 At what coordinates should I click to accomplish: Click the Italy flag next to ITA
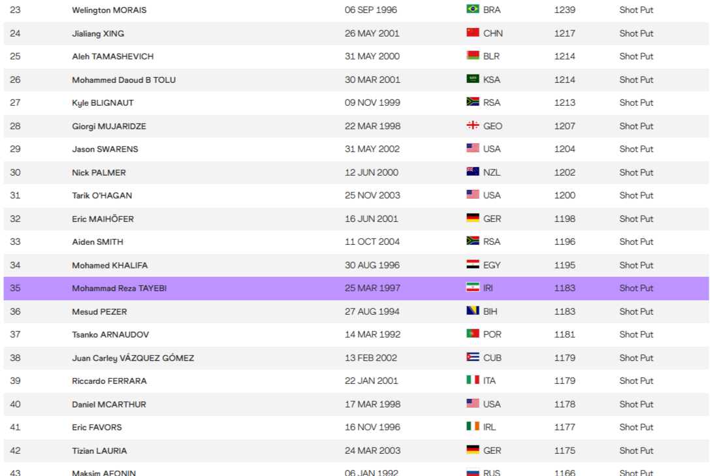(472, 381)
